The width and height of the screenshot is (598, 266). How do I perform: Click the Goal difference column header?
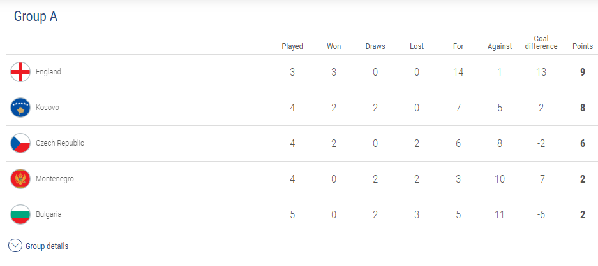pos(541,43)
